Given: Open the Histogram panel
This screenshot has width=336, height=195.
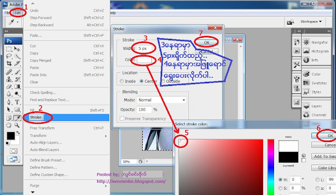Looking at the screenshot, I should 316,51.
